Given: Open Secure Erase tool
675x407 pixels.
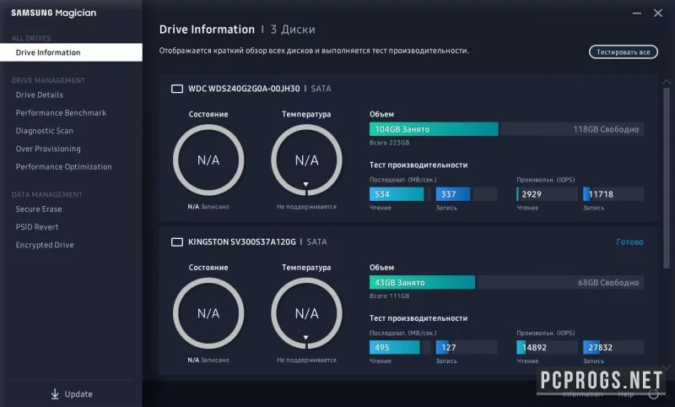Looking at the screenshot, I should coord(39,209).
